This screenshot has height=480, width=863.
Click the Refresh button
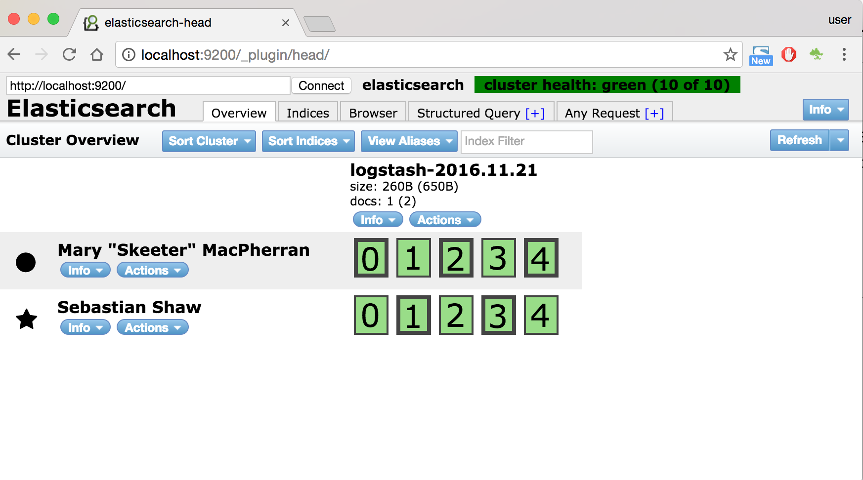pos(800,140)
